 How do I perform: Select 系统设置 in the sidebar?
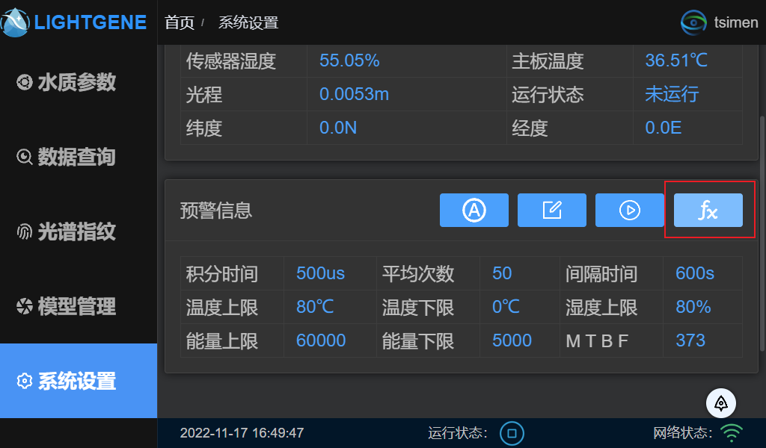(78, 381)
